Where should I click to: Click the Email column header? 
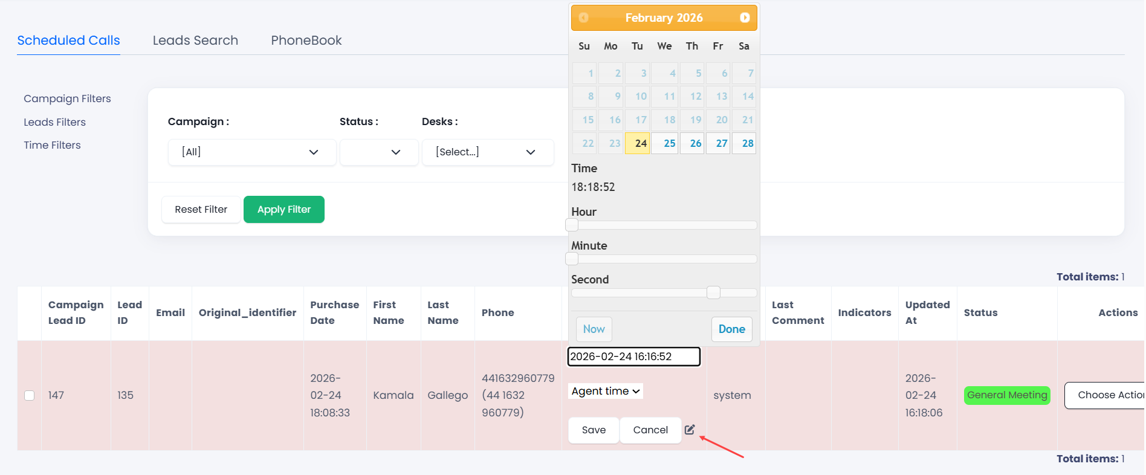click(170, 313)
